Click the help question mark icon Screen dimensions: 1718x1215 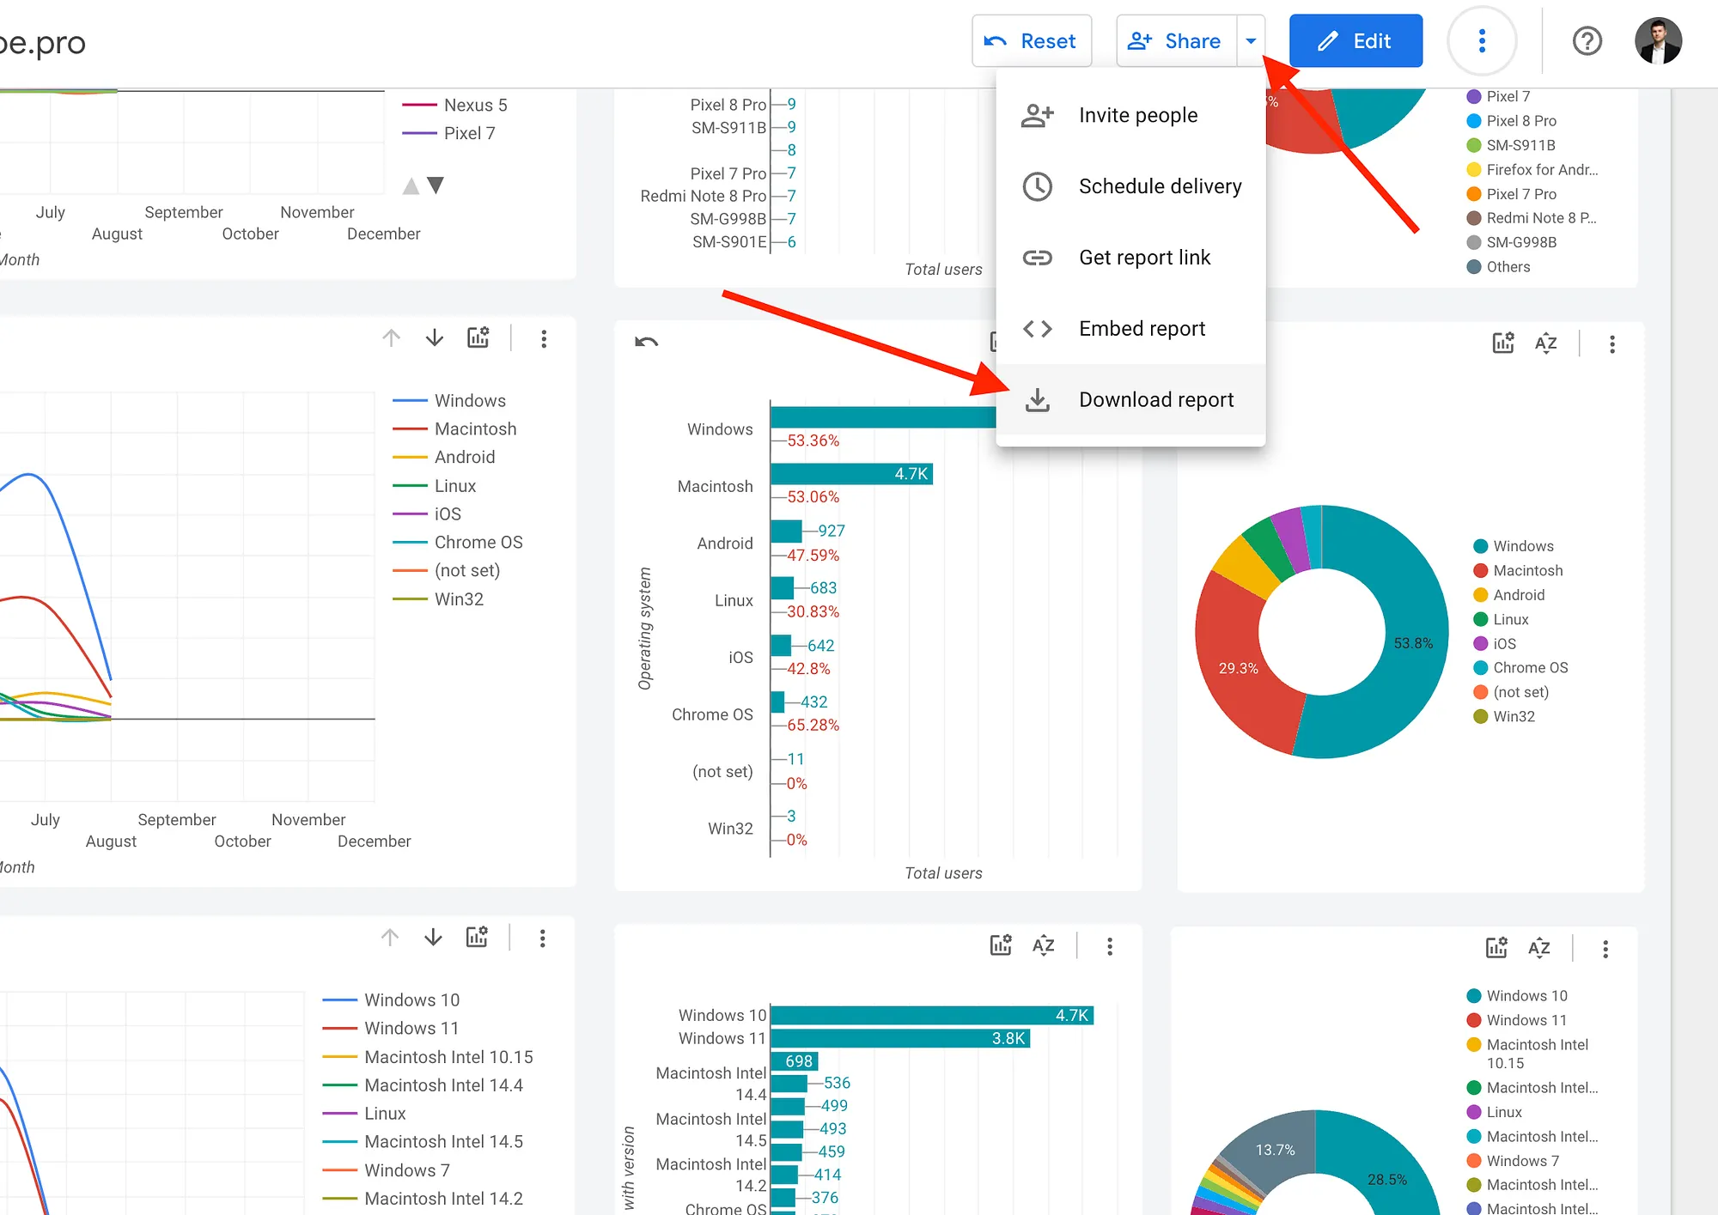pyautogui.click(x=1587, y=41)
